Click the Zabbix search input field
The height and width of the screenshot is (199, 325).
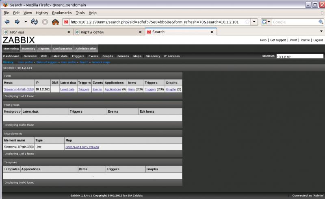pos(300,56)
